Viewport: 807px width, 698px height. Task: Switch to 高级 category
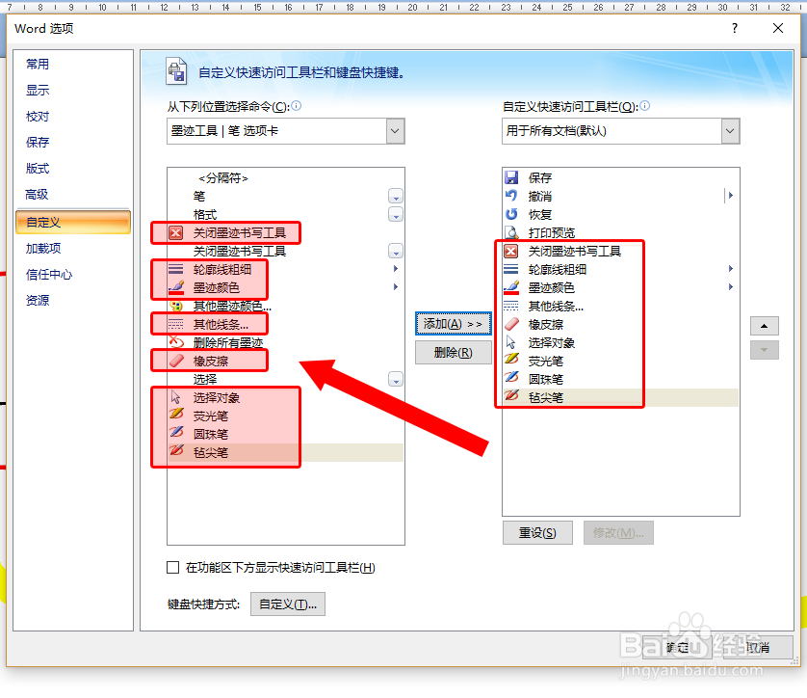tap(37, 194)
